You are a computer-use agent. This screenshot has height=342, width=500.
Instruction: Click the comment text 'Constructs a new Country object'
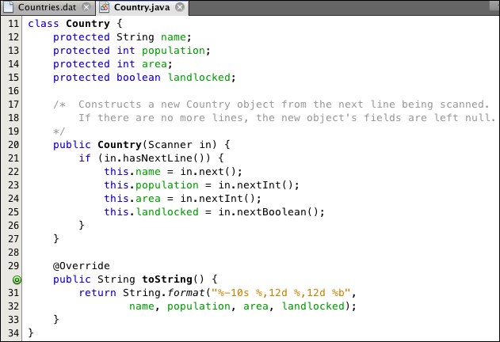177,104
